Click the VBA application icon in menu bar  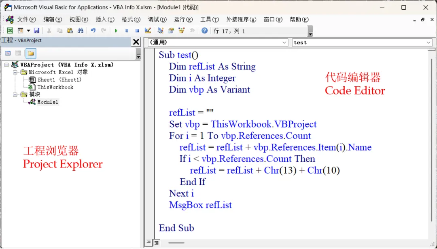[x=10, y=19]
